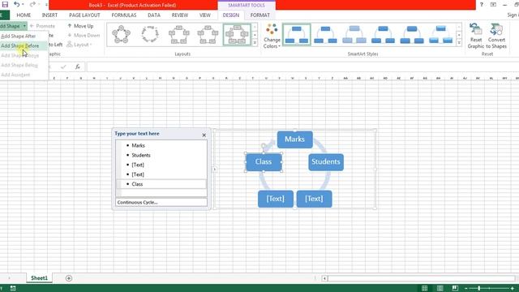The image size is (519, 292).
Task: Open the Add Shape dropdown arrow
Action: [24, 26]
